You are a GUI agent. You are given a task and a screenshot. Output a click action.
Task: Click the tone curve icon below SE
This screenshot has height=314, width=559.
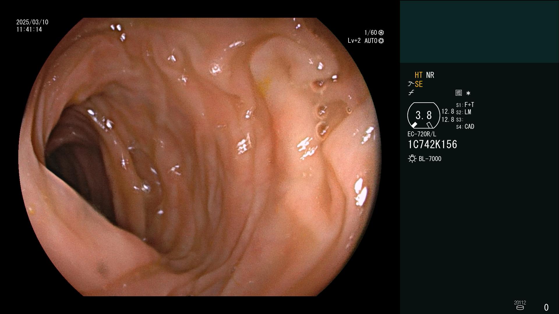[x=411, y=93]
